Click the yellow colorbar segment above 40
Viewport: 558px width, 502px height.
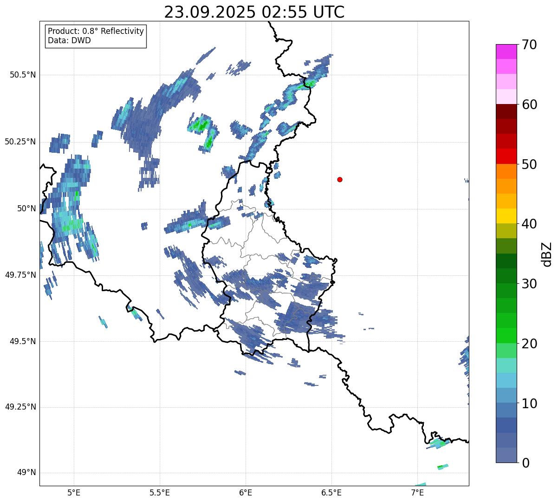pos(506,216)
